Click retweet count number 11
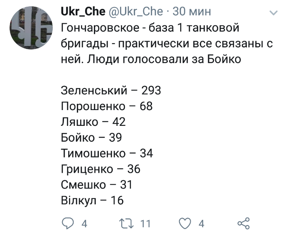This screenshot has width=287, height=238. pos(145,224)
